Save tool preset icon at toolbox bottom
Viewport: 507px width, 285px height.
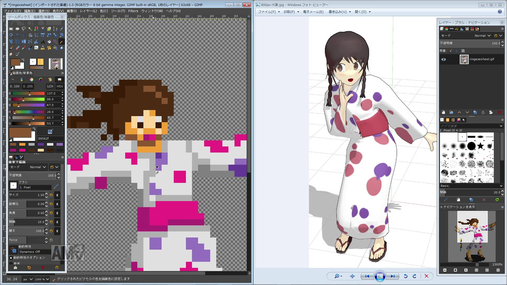(x=15, y=268)
